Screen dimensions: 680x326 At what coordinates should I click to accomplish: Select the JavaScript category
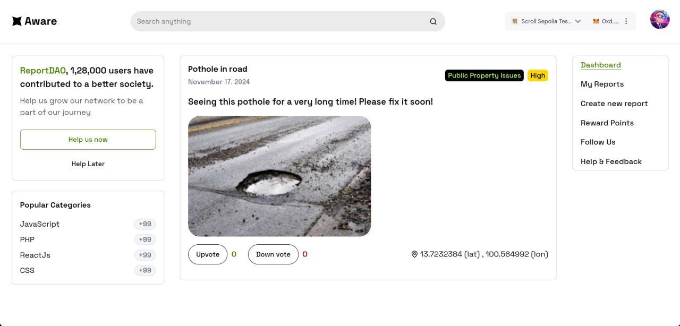tap(40, 224)
